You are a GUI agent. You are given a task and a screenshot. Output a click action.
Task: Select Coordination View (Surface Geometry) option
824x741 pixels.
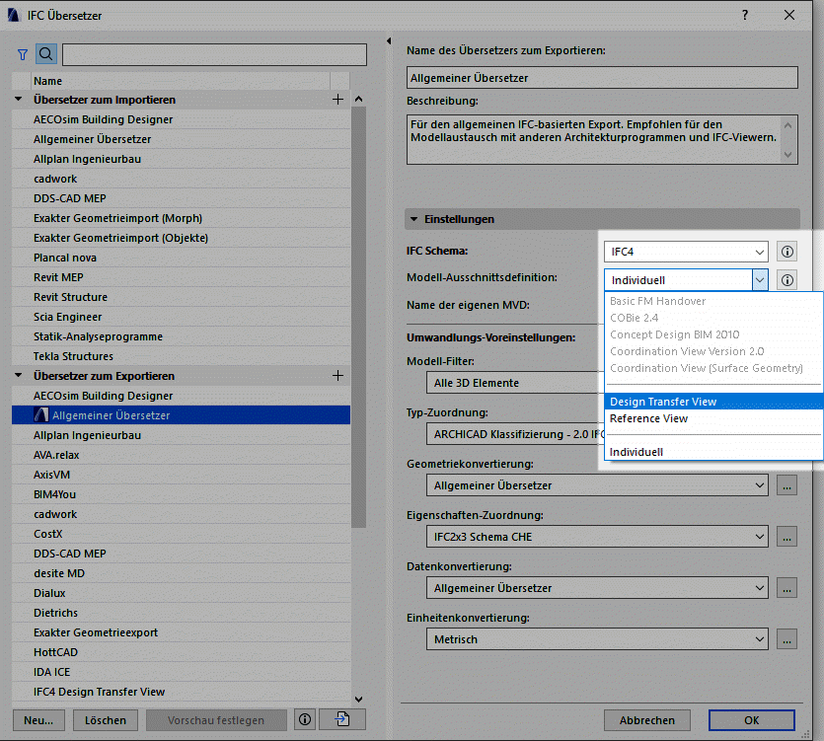713,368
